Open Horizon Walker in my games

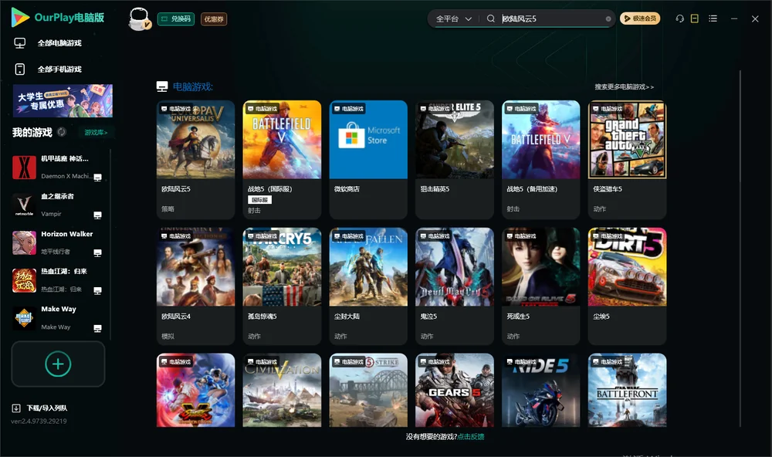click(x=56, y=242)
